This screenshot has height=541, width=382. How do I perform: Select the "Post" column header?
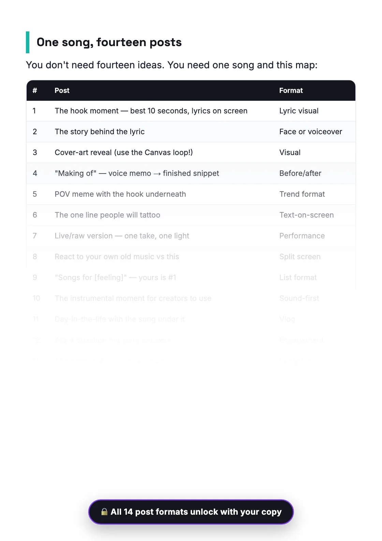pyautogui.click(x=62, y=91)
